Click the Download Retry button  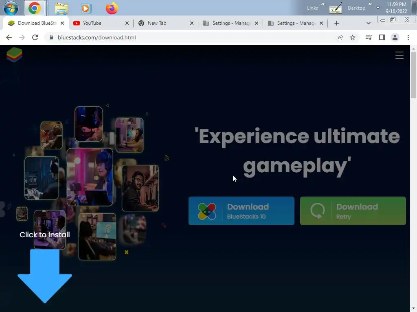coord(353,211)
